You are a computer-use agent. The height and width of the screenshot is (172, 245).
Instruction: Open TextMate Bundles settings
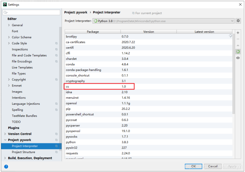point(24,116)
